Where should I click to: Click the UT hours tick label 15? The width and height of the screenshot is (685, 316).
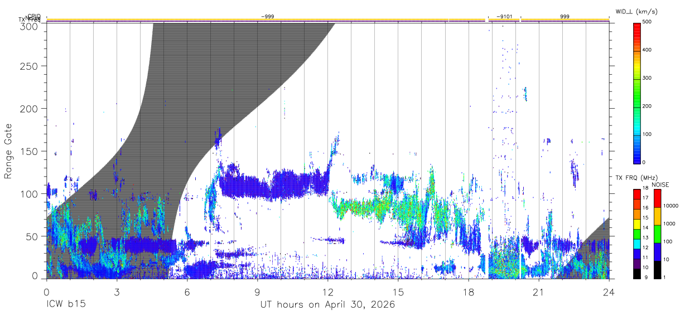coord(398,292)
